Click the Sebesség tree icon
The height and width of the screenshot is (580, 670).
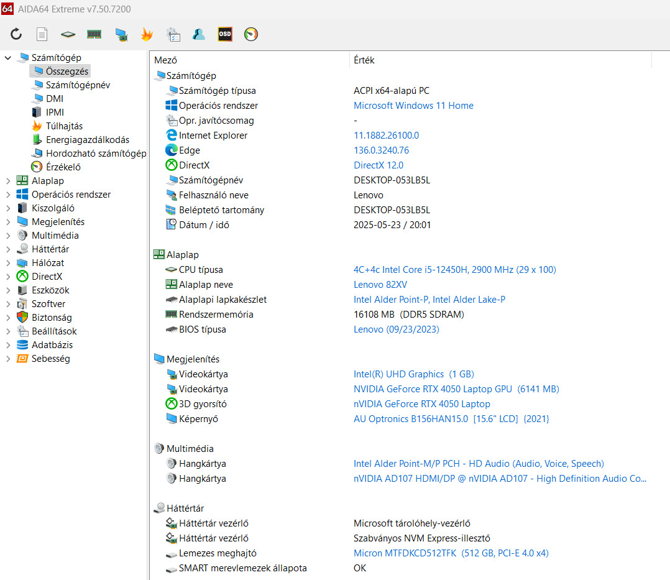click(22, 359)
